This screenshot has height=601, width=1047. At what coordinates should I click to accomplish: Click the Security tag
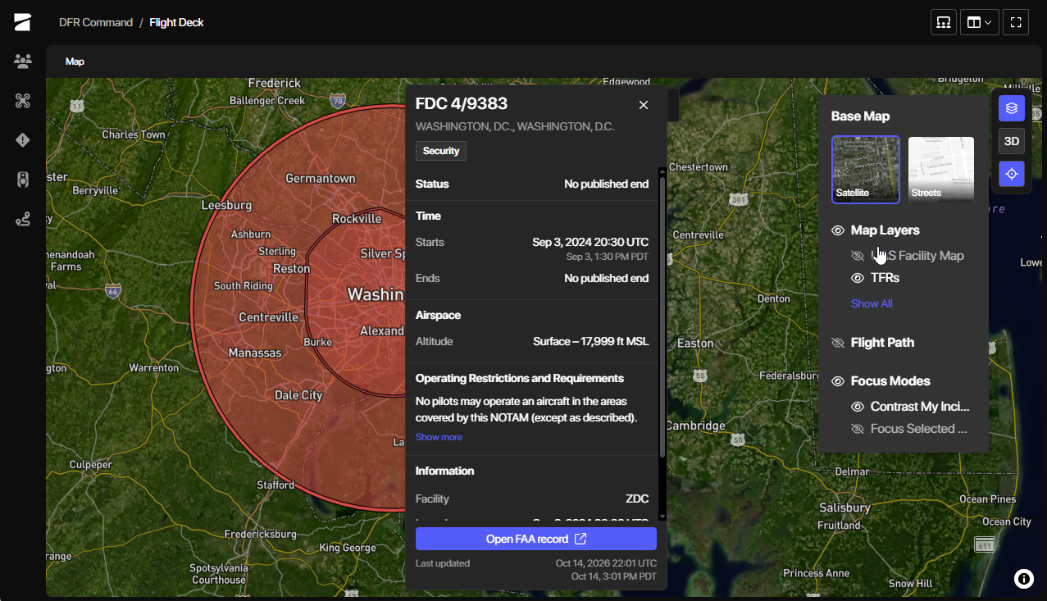coord(441,151)
